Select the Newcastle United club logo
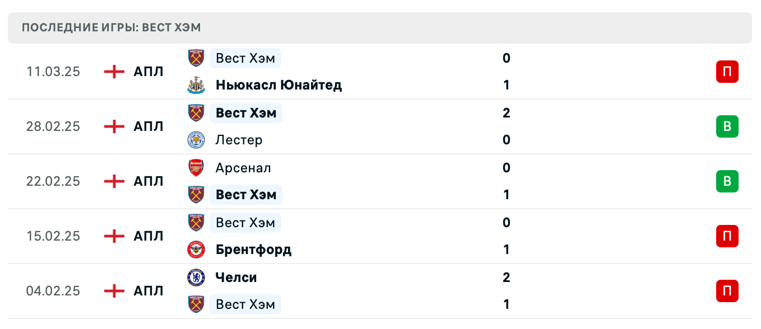 pos(196,85)
